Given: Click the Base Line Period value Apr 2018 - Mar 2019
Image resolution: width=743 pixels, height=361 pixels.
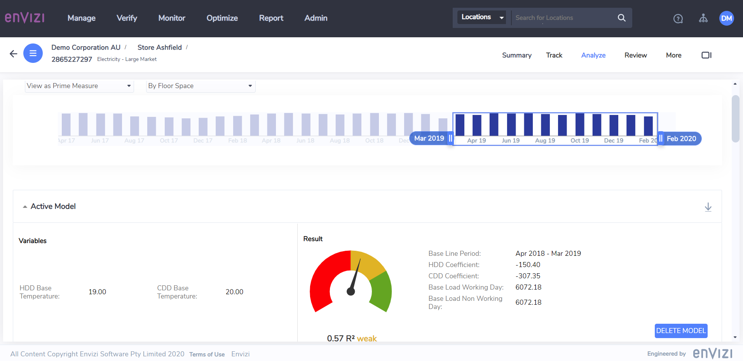Looking at the screenshot, I should coord(548,253).
